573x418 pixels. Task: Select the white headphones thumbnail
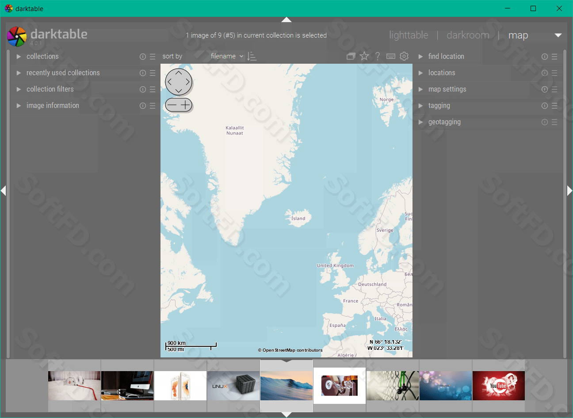(74, 386)
